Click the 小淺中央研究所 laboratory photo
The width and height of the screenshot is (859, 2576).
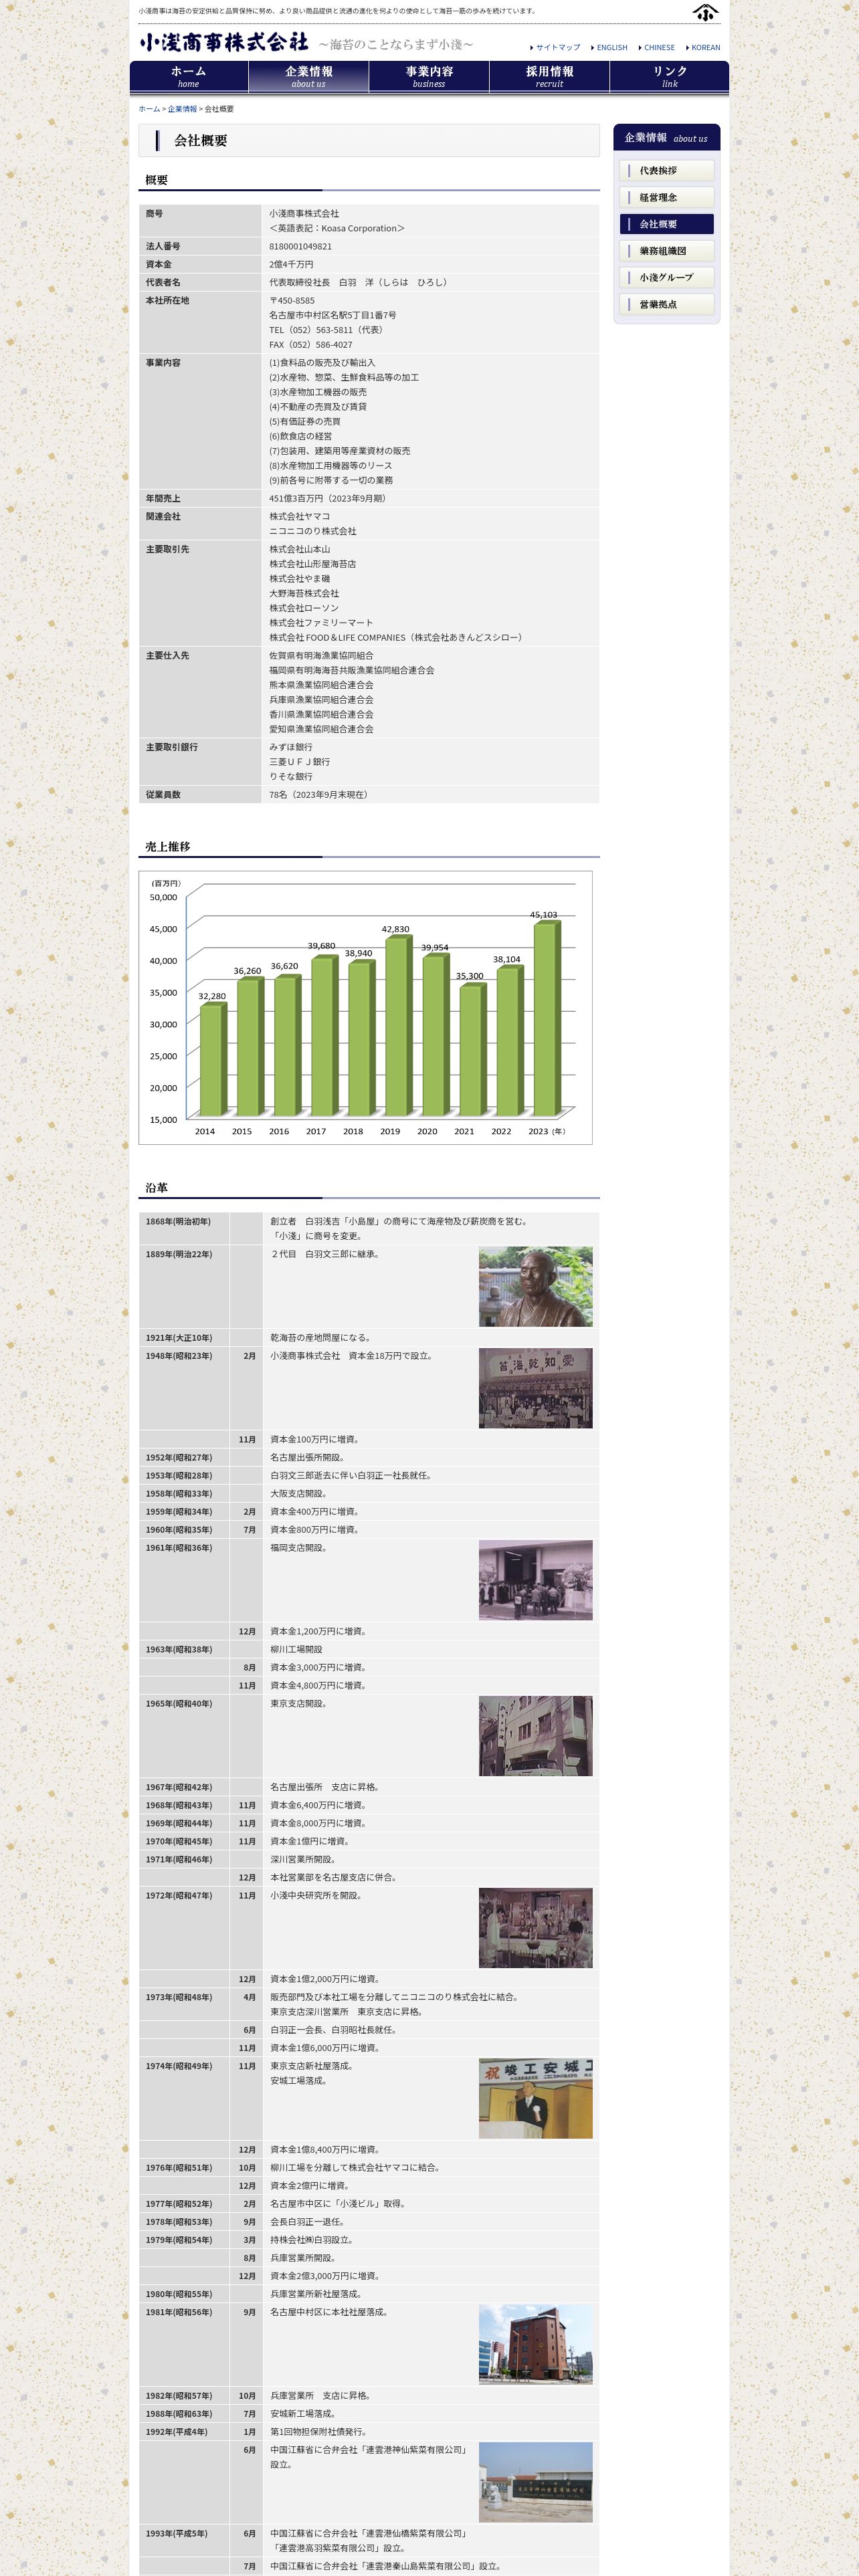[535, 1928]
